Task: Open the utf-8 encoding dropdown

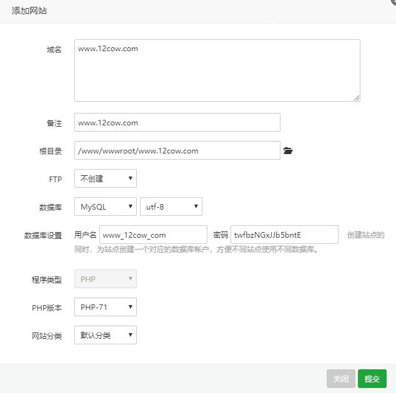Action: [171, 206]
